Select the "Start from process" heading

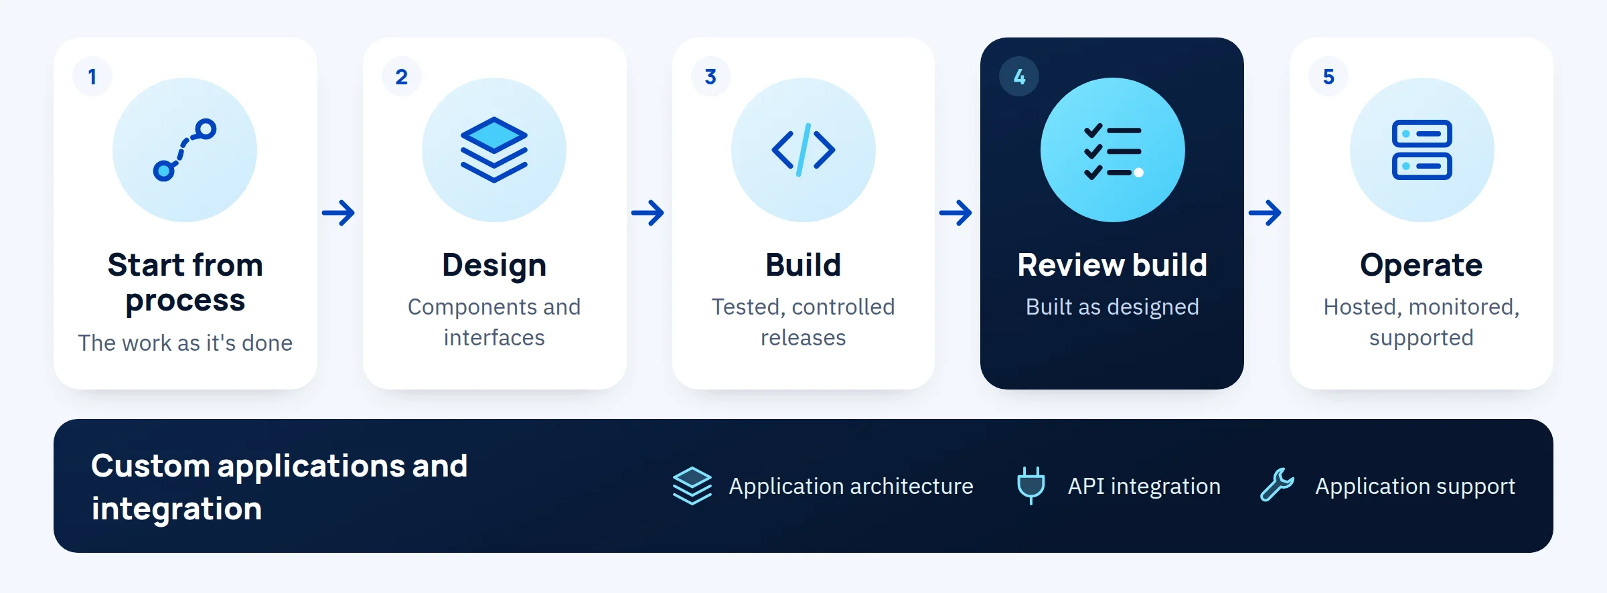185,282
